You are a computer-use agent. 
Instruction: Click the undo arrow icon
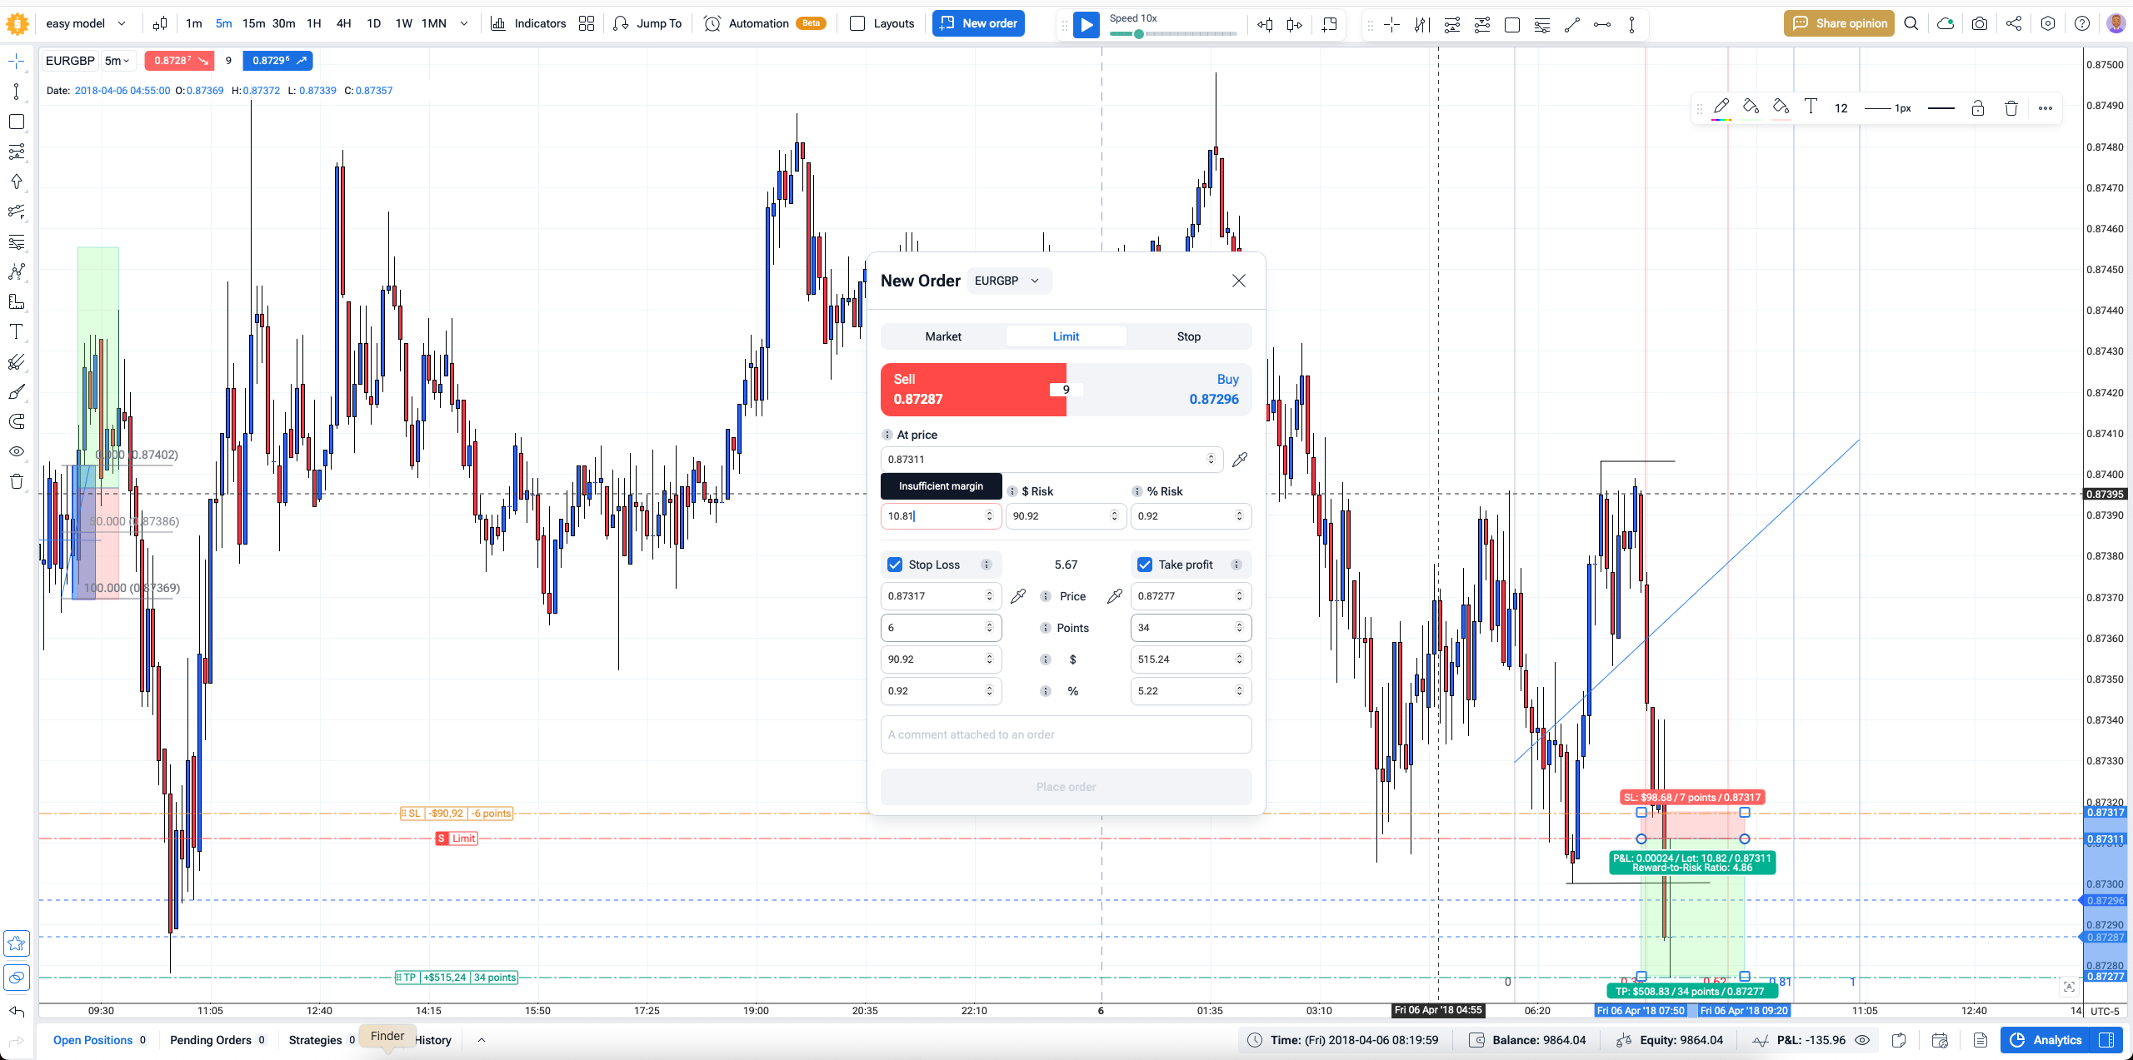[16, 1012]
